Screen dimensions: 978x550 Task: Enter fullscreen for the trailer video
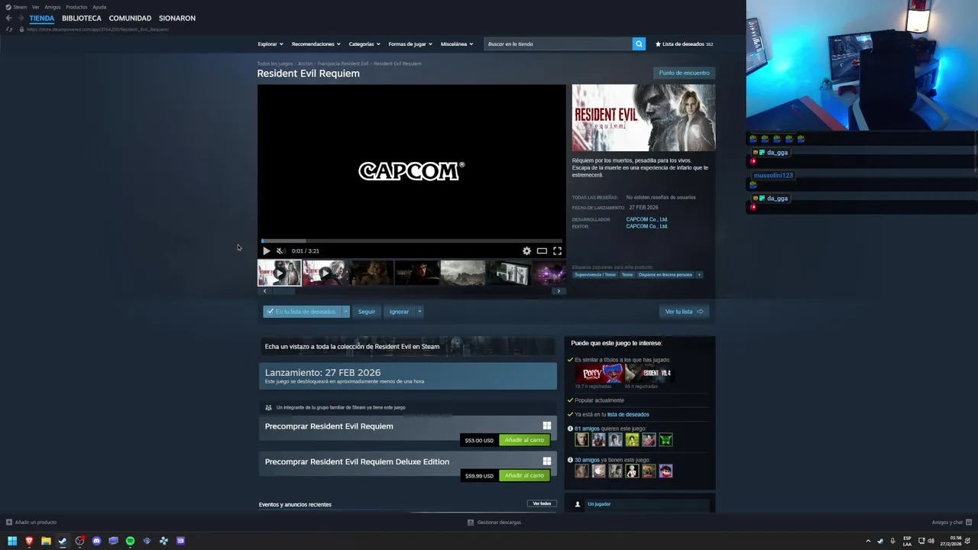[x=557, y=251]
